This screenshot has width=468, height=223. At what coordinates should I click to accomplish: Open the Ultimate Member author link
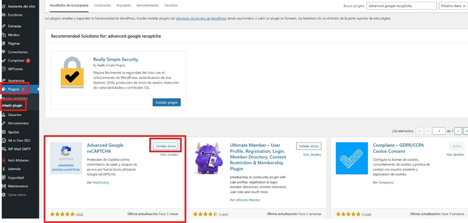tap(248, 200)
